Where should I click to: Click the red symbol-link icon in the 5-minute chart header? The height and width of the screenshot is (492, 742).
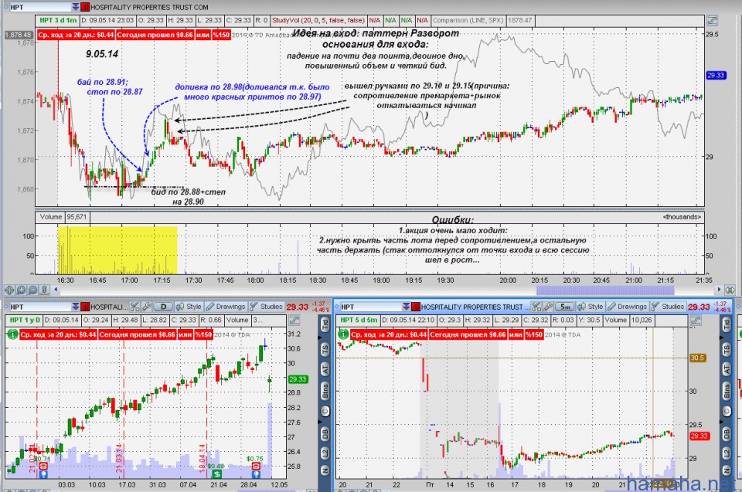(x=416, y=307)
